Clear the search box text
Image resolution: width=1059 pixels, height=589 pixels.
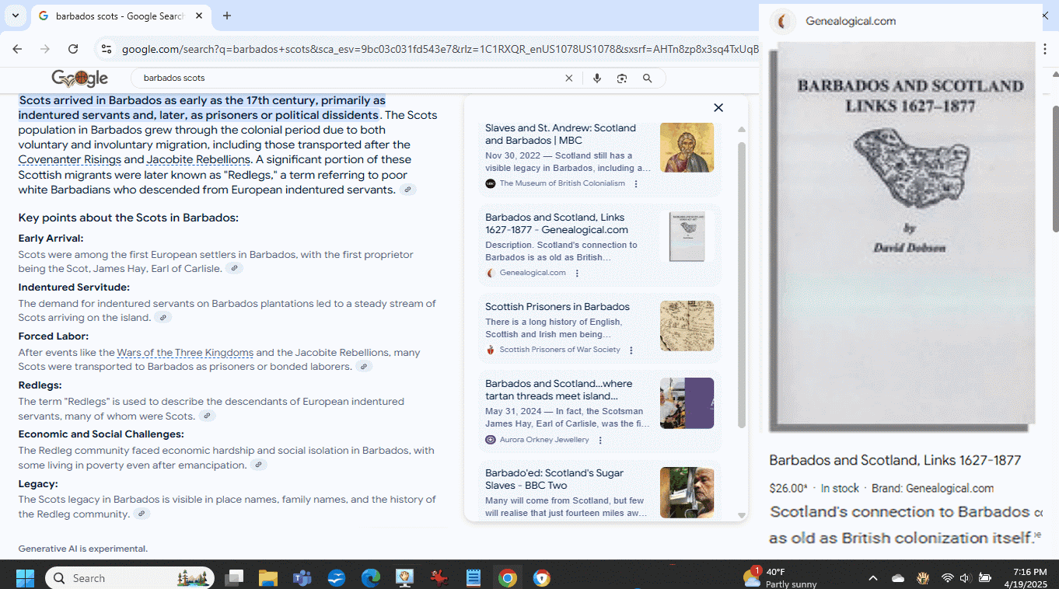[x=568, y=78]
